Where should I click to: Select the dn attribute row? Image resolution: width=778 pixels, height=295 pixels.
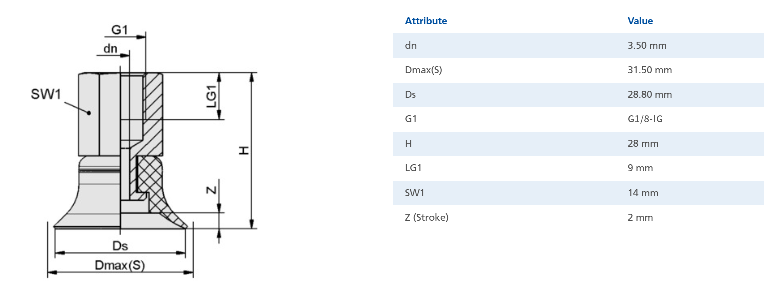(578, 45)
